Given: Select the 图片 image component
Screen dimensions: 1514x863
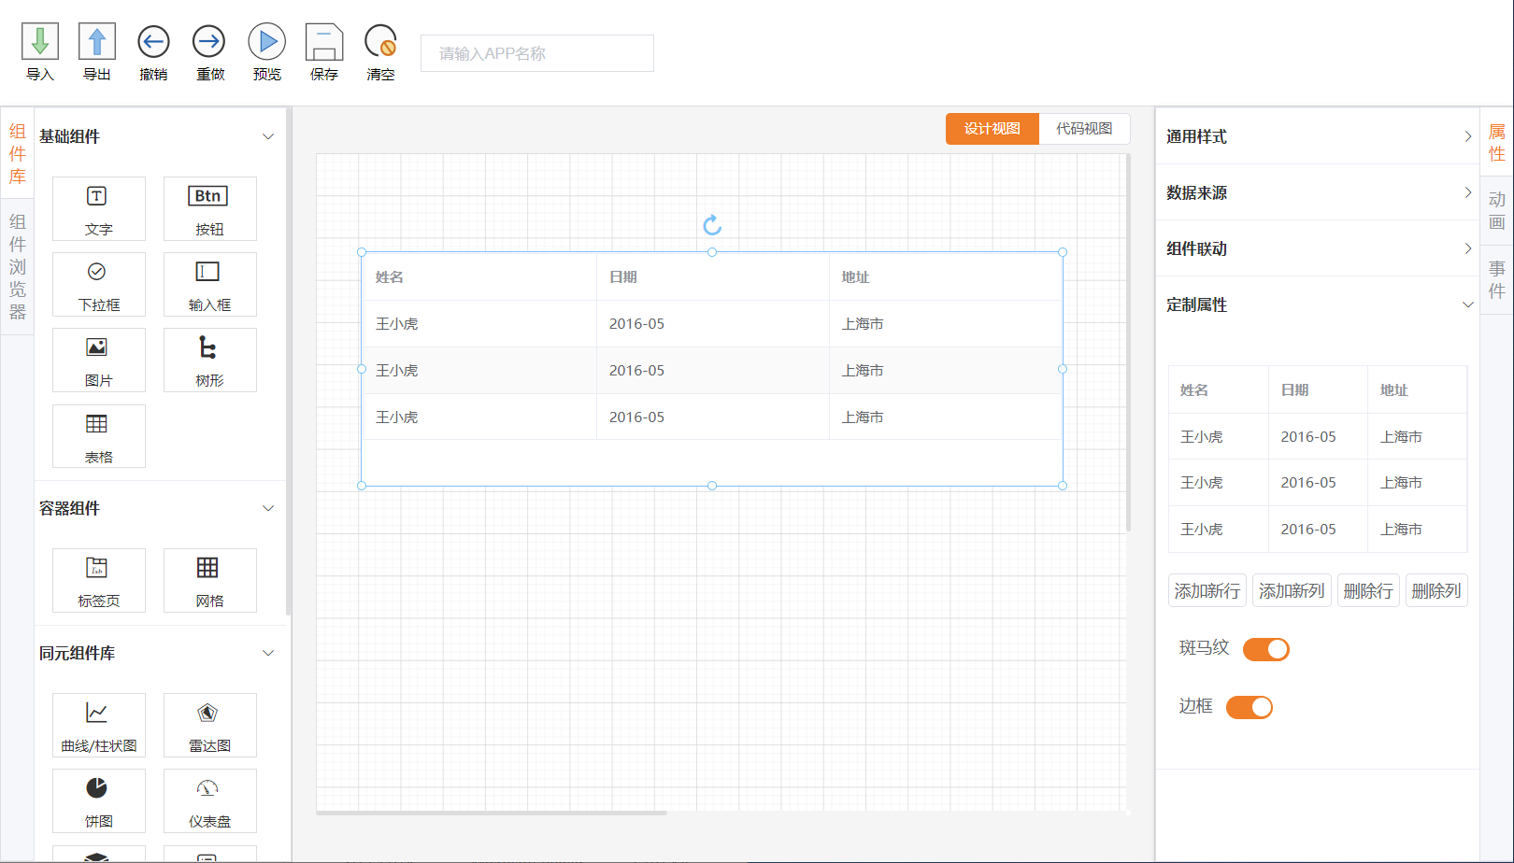Looking at the screenshot, I should (x=99, y=361).
